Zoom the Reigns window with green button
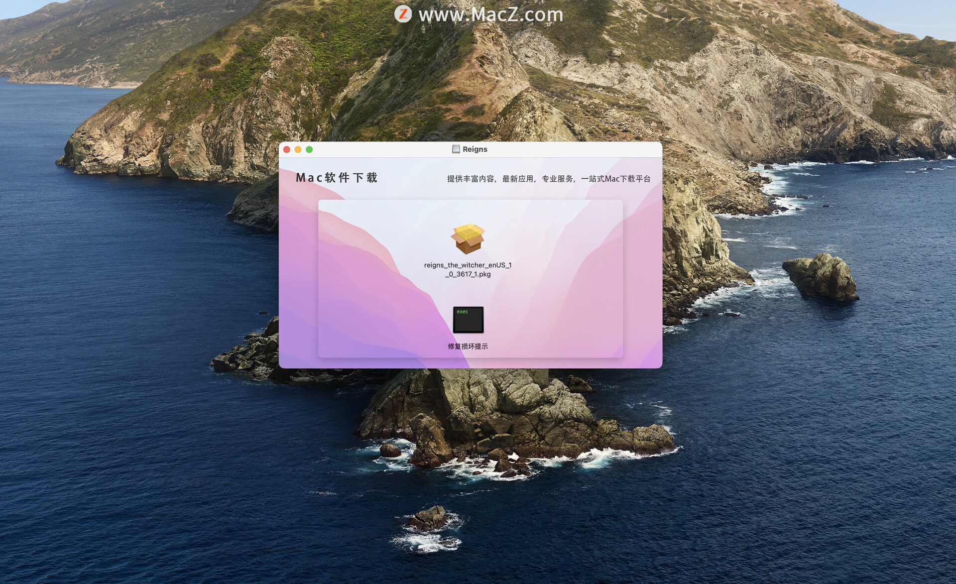 [309, 149]
